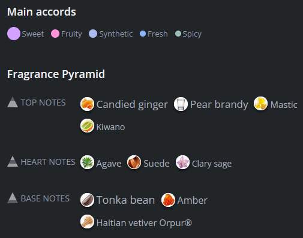Select the Haitian vetiver Orpur icon
Viewport: 303px width, 238px height.
click(87, 221)
